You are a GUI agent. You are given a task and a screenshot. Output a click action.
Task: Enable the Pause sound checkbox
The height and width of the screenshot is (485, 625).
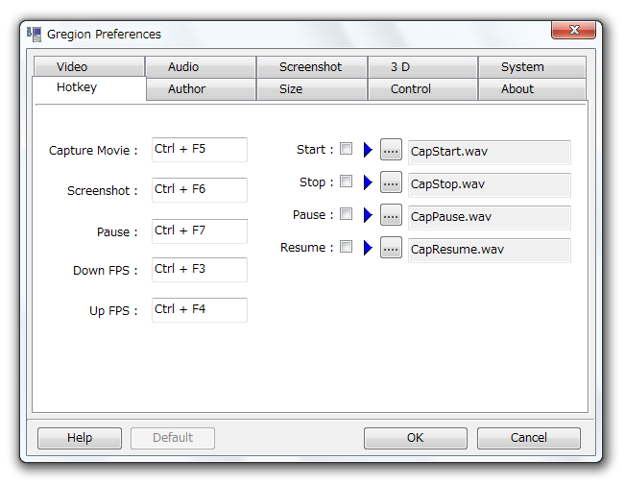pyautogui.click(x=346, y=214)
